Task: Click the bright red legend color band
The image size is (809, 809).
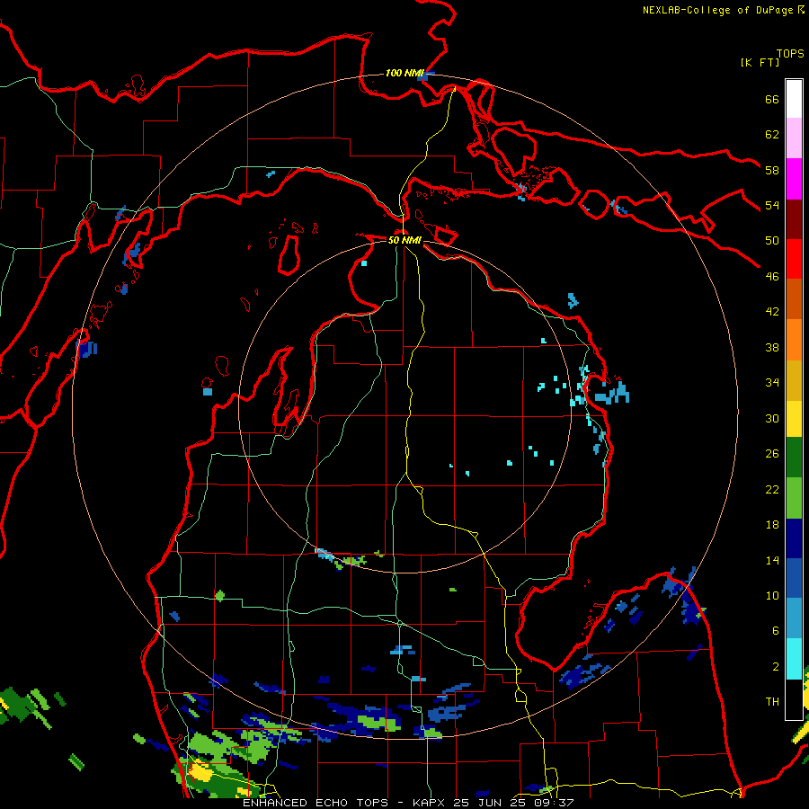Action: coord(794,259)
